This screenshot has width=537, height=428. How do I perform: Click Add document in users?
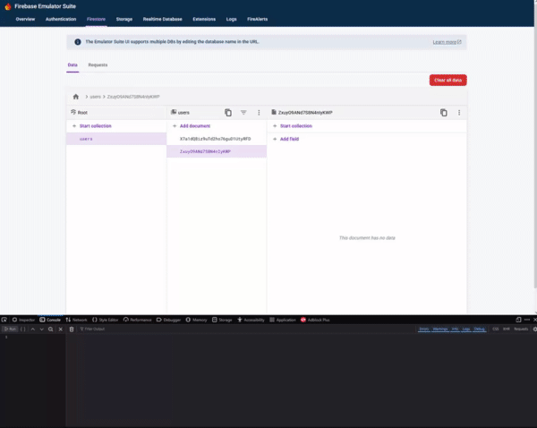192,126
